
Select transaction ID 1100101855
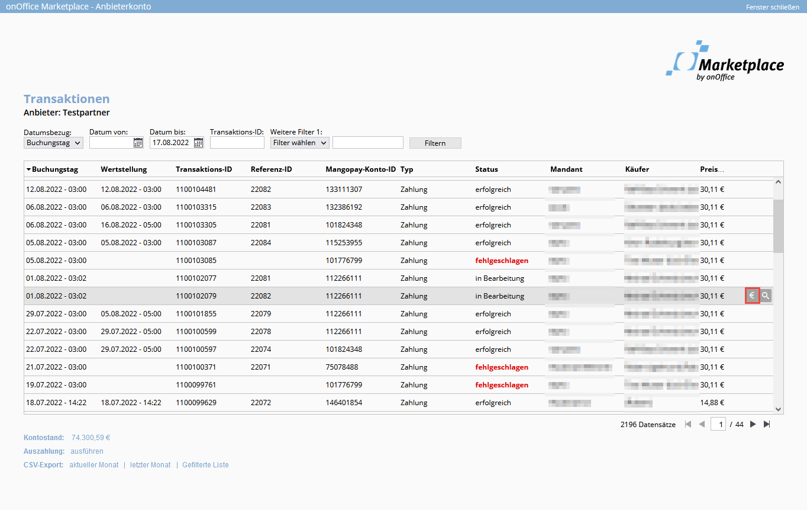(196, 314)
